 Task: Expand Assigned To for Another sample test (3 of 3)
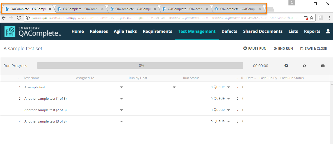(x=121, y=121)
